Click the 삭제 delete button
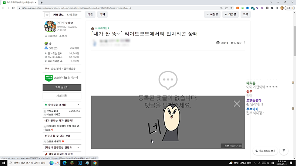 [x=102, y=14]
